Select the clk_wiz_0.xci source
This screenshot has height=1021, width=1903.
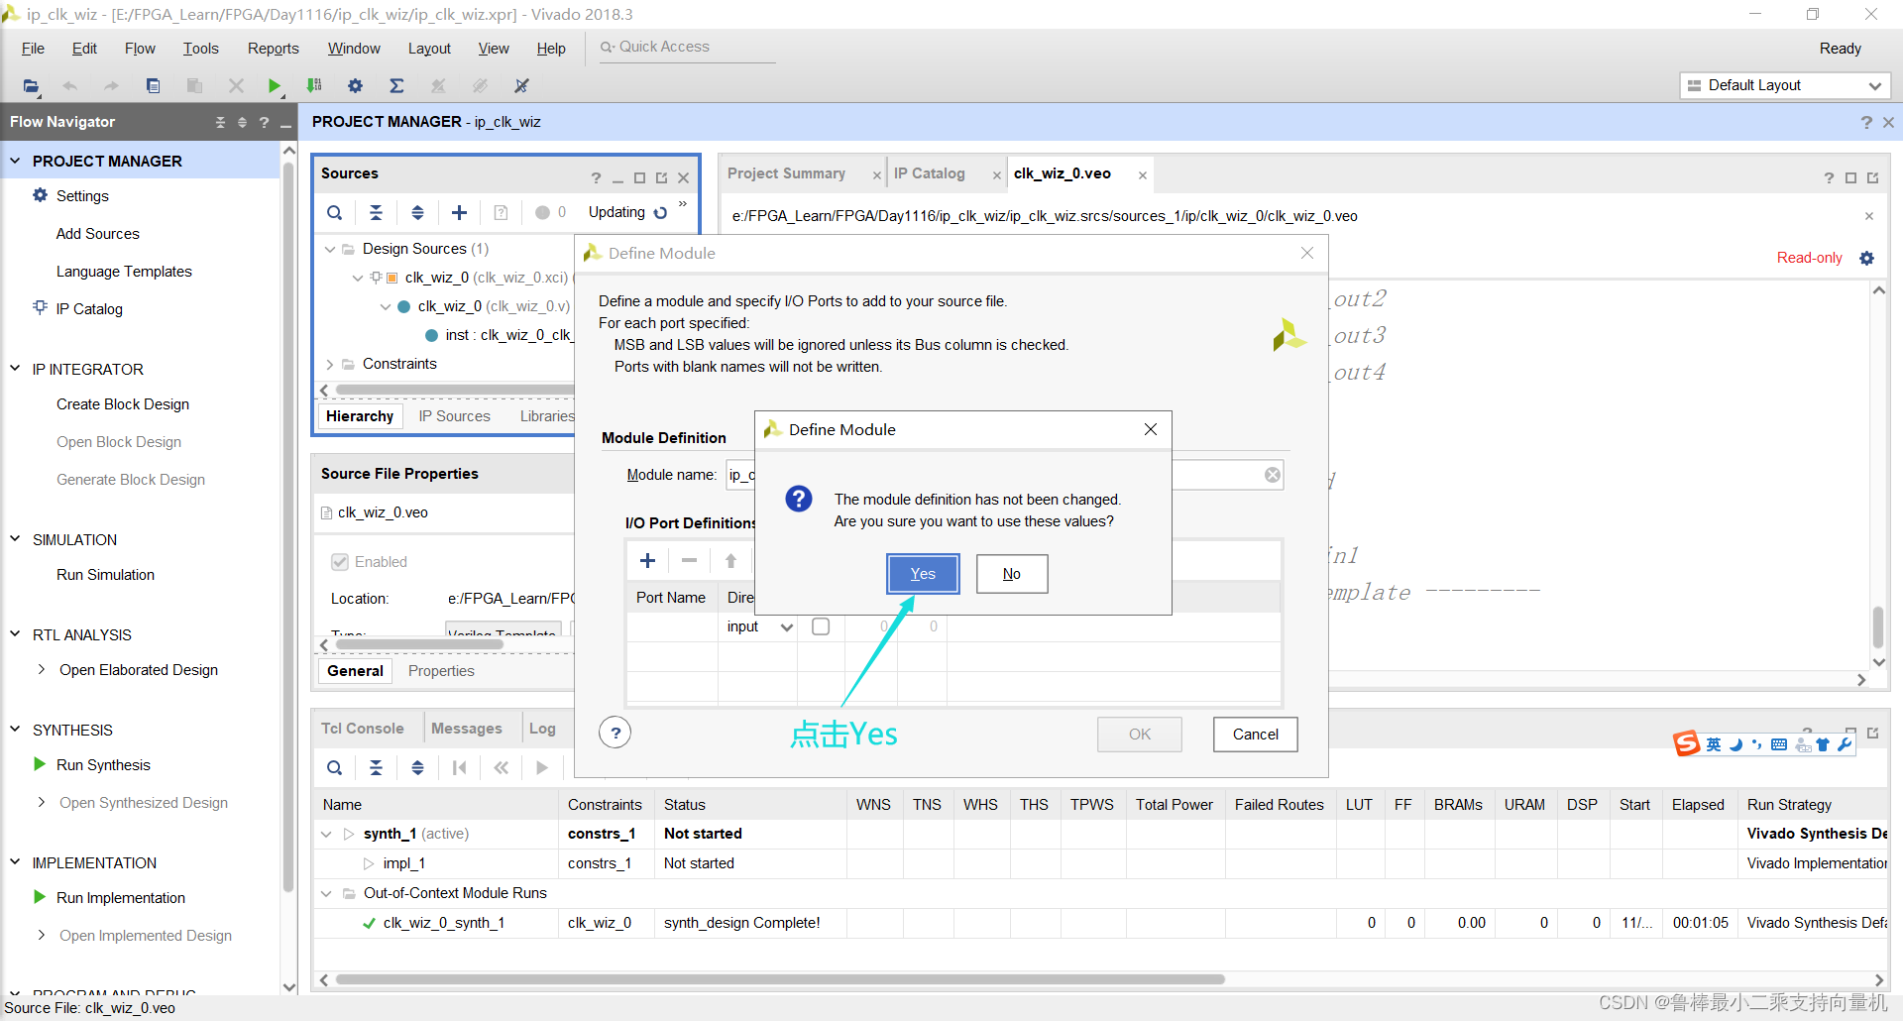point(486,278)
